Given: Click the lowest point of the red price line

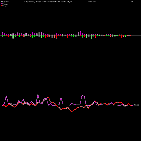Looking at the screenshot, I should click(x=72, y=112).
